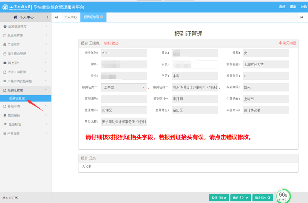Expand the 校友服务 menu chevron
This screenshot has width=308, height=203.
point(46,115)
